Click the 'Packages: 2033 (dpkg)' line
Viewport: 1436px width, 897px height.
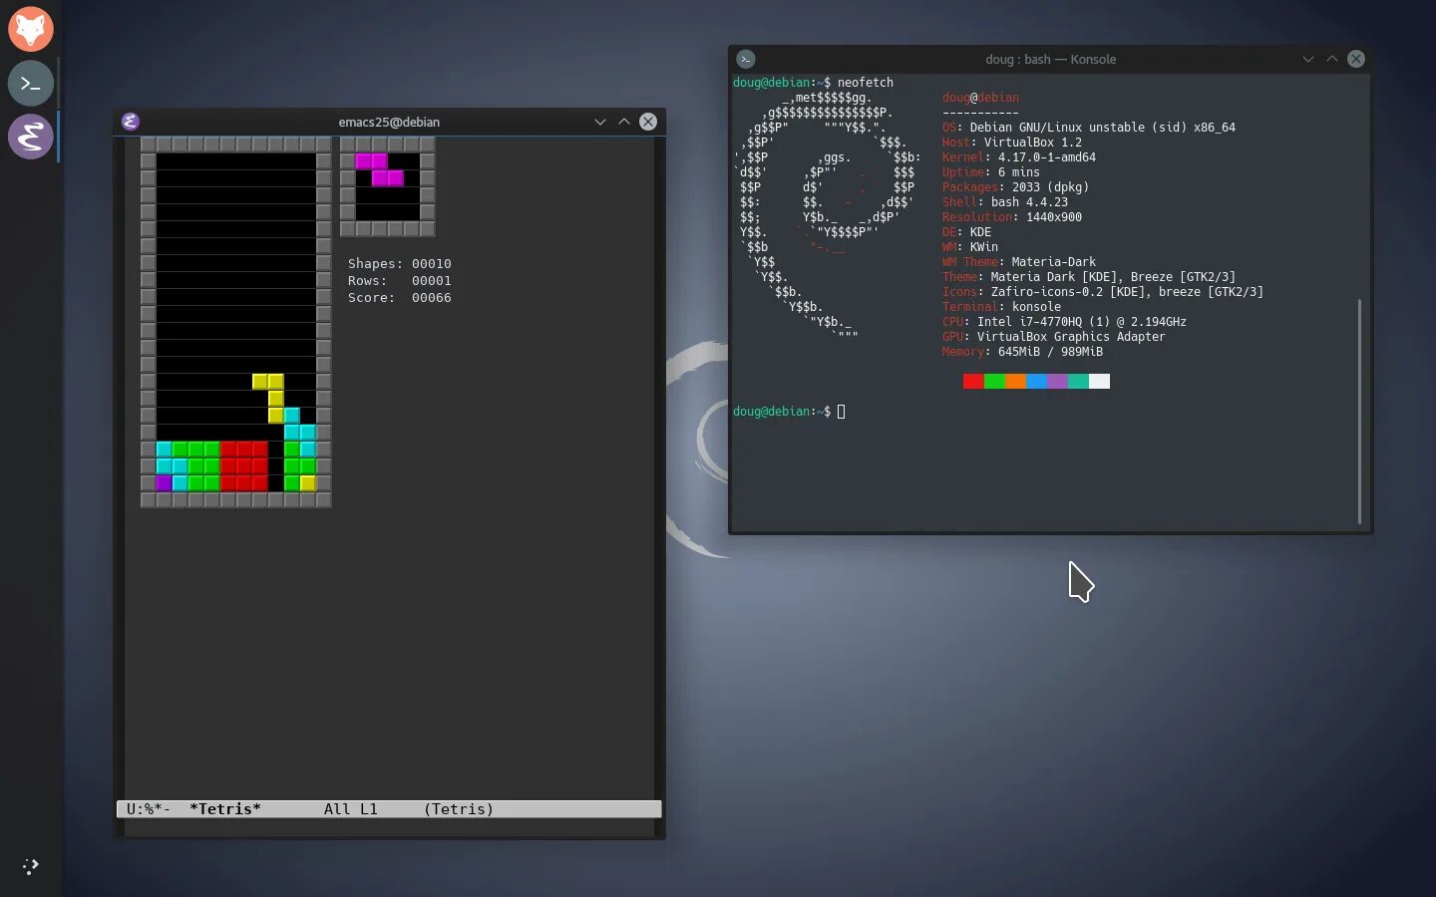point(1016,187)
